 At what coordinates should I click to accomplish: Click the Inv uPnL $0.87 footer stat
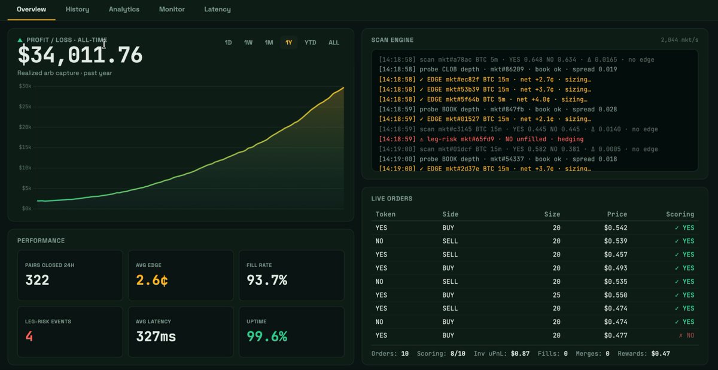coord(501,354)
